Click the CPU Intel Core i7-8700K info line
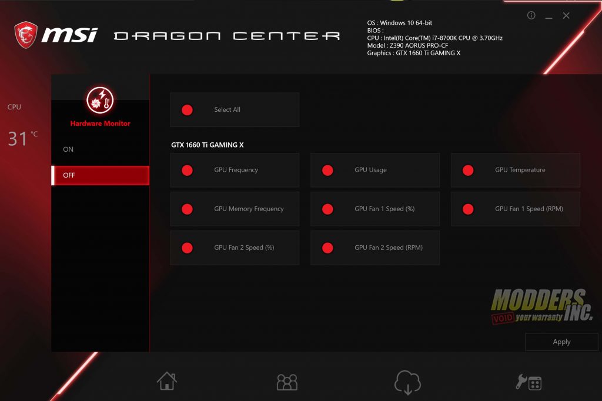602x401 pixels. 434,38
